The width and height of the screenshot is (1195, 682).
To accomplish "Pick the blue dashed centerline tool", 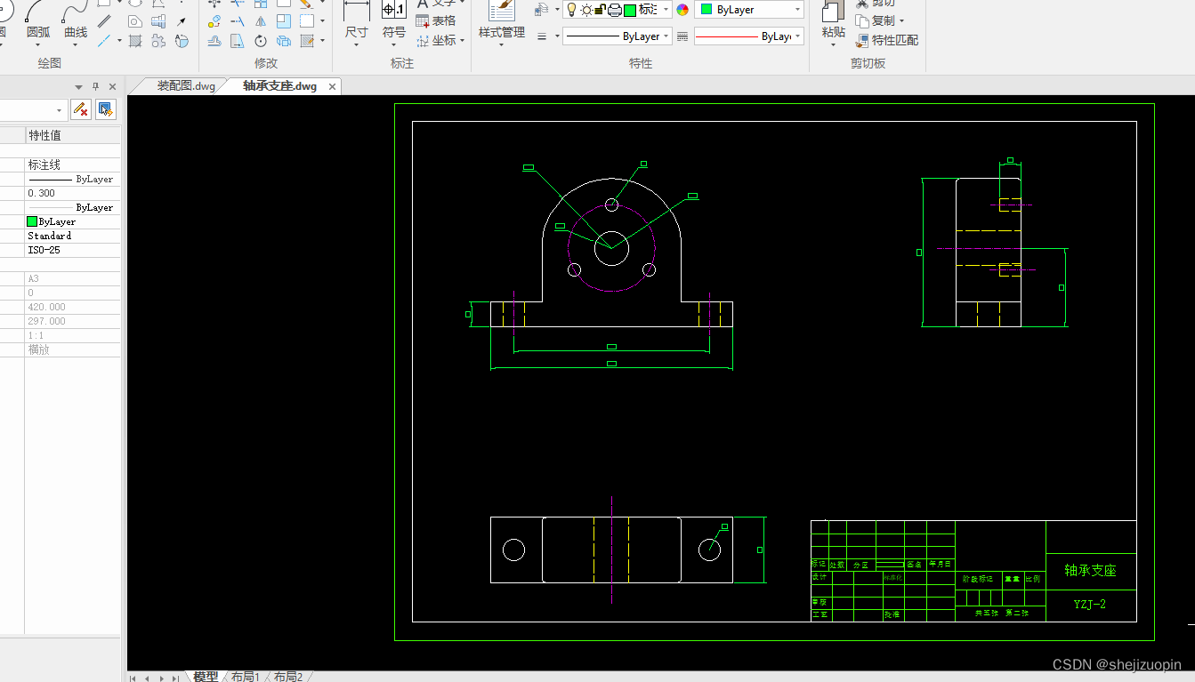I will point(104,41).
